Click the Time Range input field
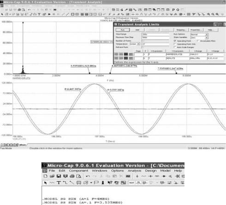The width and height of the screenshot is (226, 205). coord(155,35)
